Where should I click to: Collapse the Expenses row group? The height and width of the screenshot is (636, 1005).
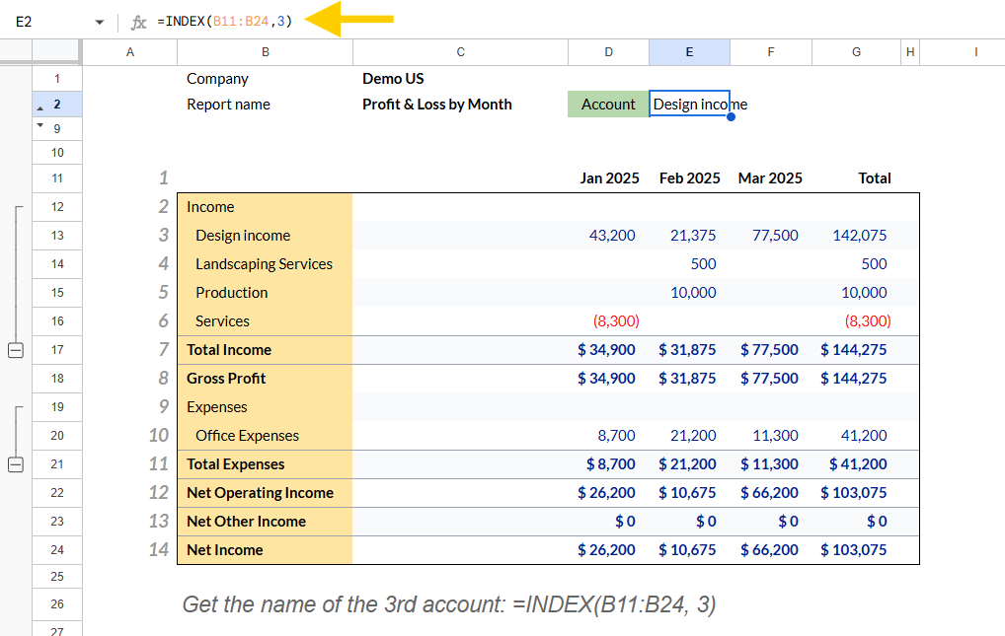tap(16, 464)
